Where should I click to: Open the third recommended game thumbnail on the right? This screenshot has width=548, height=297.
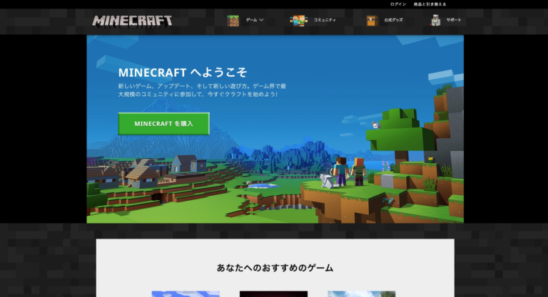[362, 294]
